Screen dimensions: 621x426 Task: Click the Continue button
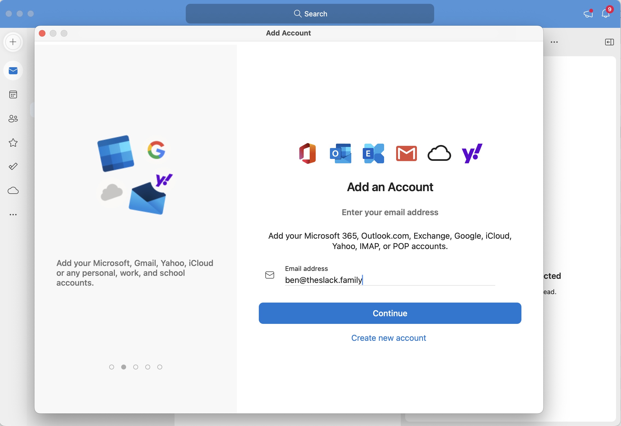tap(390, 313)
